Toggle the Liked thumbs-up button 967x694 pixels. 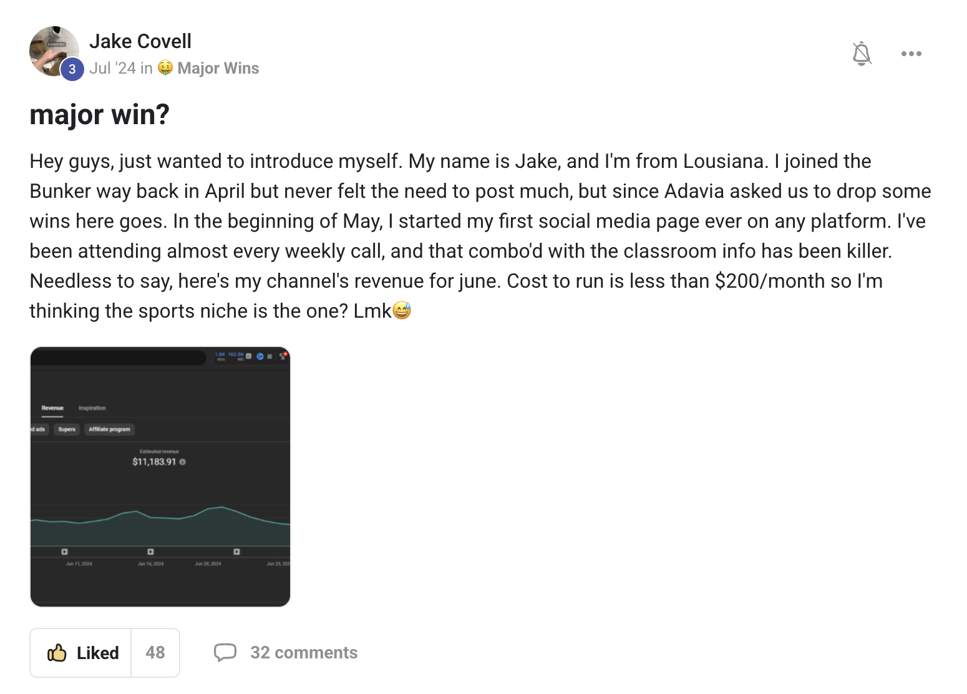[81, 653]
